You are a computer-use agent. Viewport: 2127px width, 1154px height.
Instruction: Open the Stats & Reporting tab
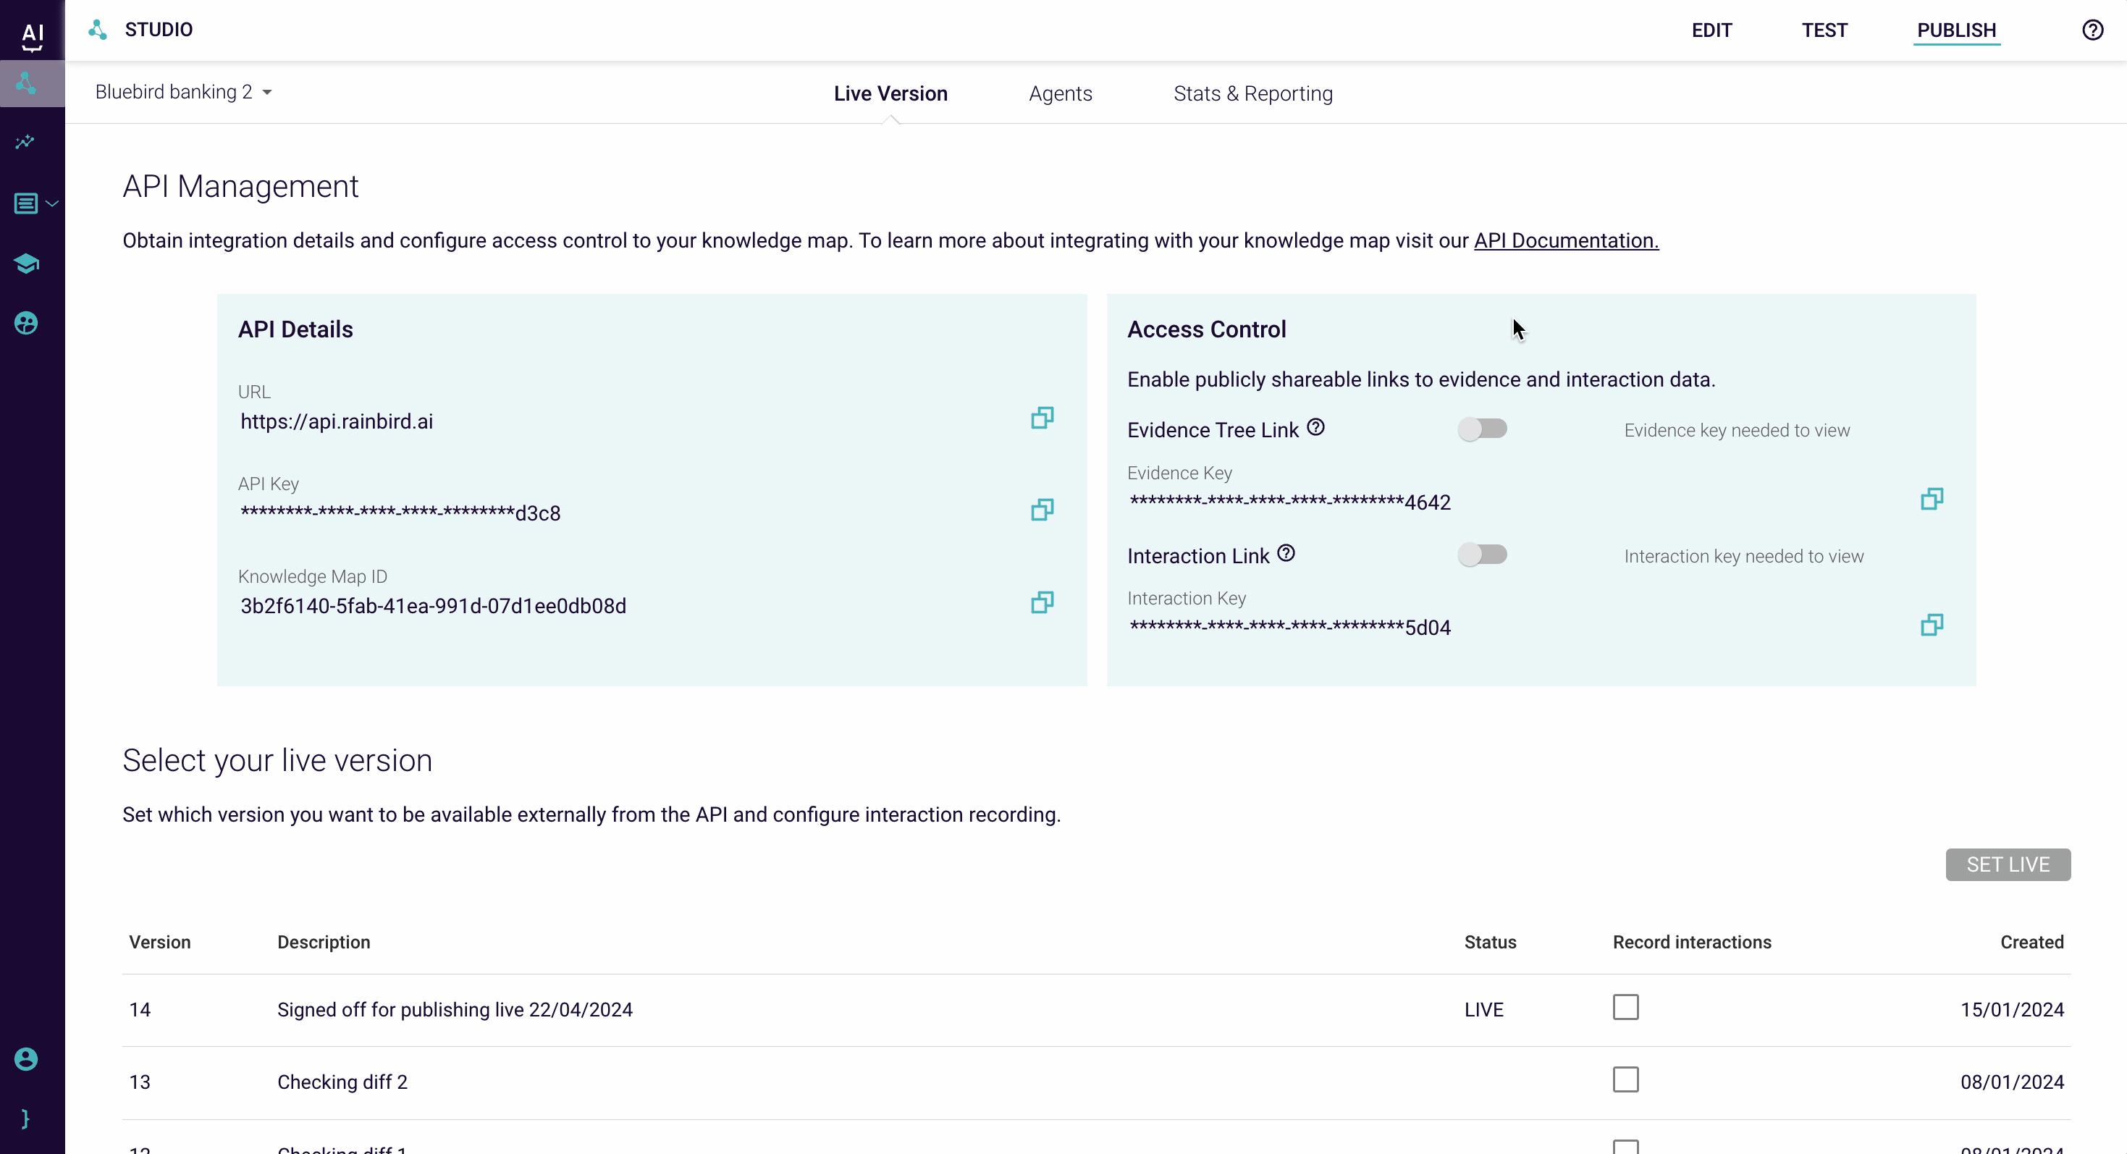(1252, 93)
